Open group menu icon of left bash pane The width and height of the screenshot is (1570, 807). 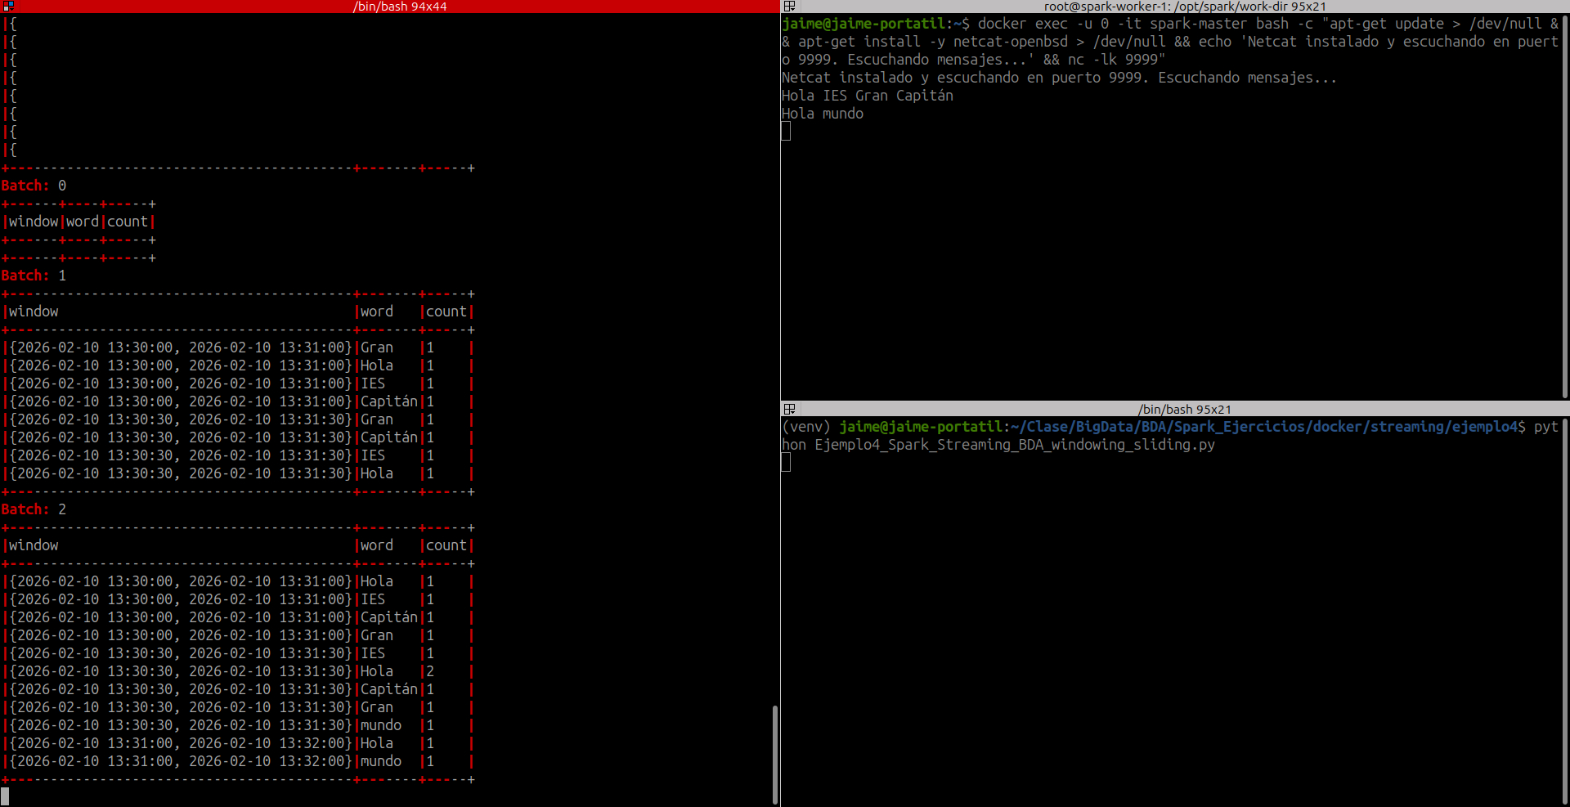click(x=8, y=6)
